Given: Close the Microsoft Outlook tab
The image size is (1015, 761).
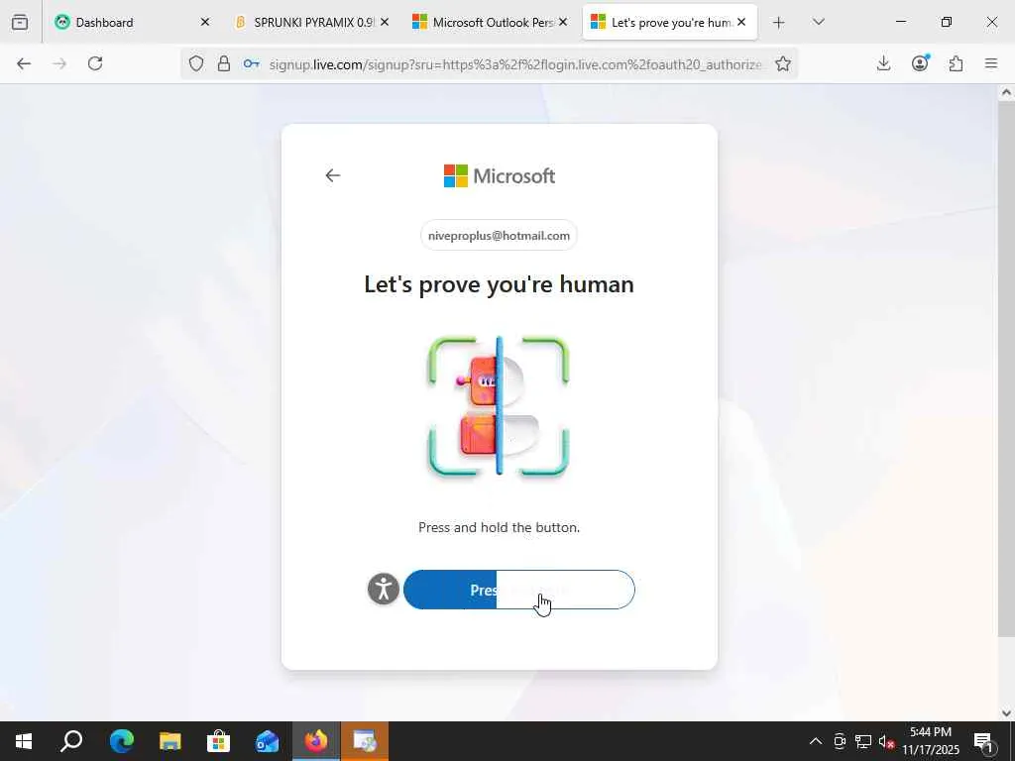Looking at the screenshot, I should click(x=563, y=22).
